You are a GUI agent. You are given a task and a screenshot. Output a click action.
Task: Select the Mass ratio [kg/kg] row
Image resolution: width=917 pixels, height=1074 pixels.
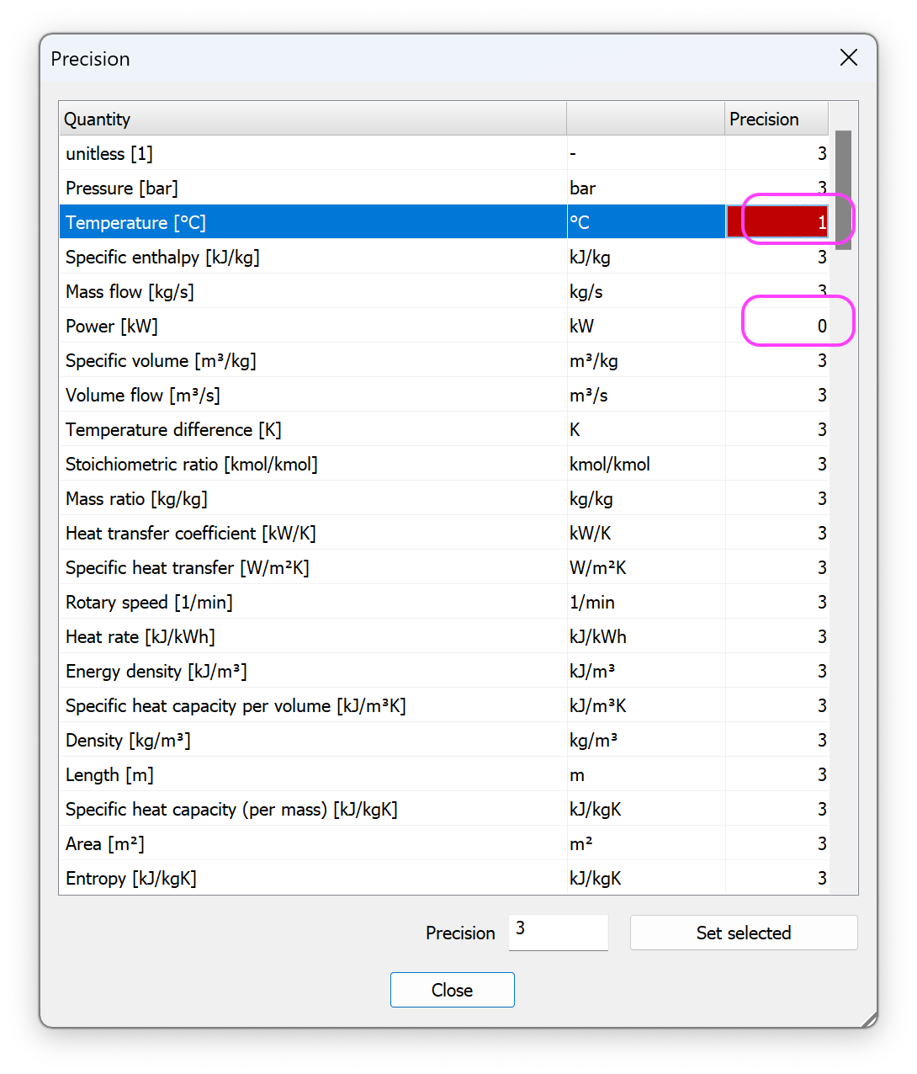444,498
